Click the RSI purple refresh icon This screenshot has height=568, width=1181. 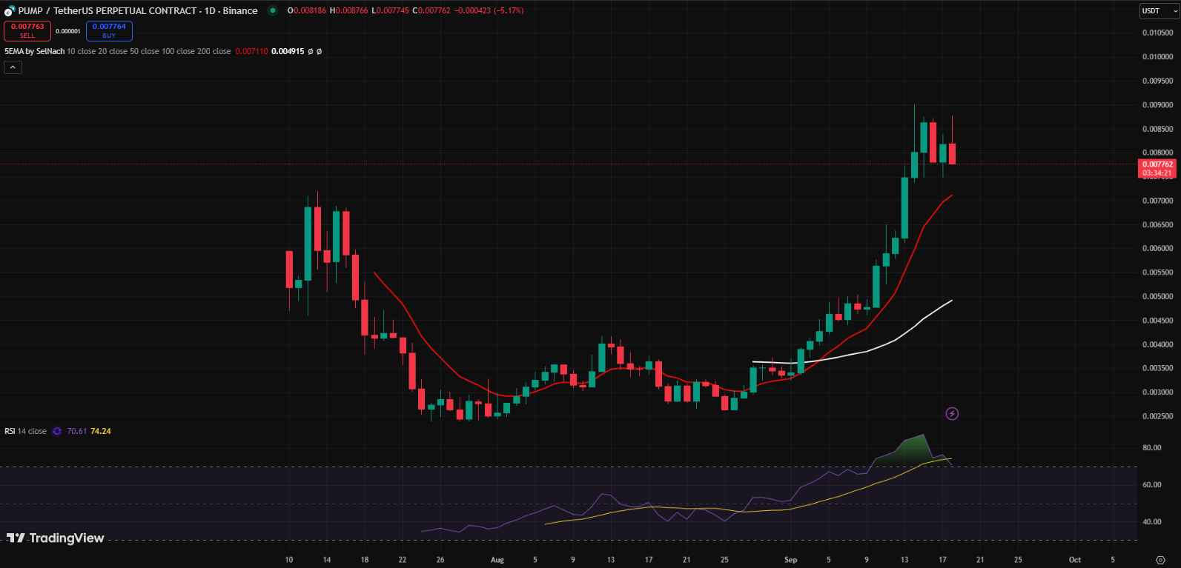(57, 431)
